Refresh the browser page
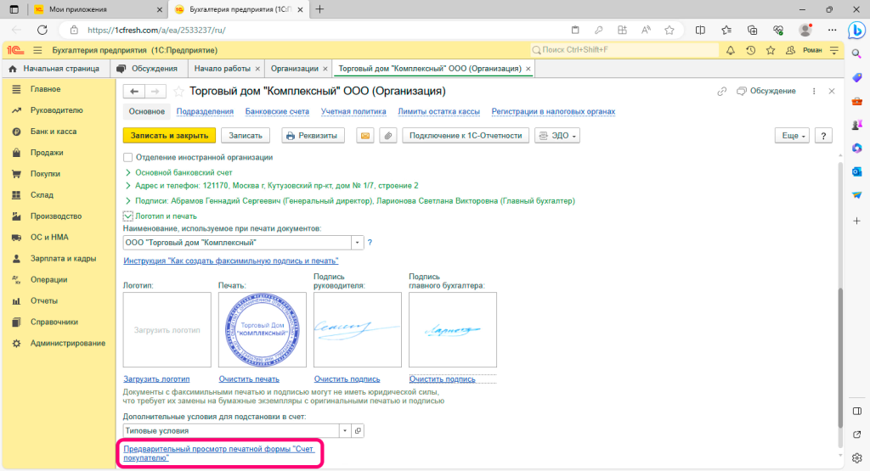This screenshot has width=870, height=471. (x=42, y=30)
